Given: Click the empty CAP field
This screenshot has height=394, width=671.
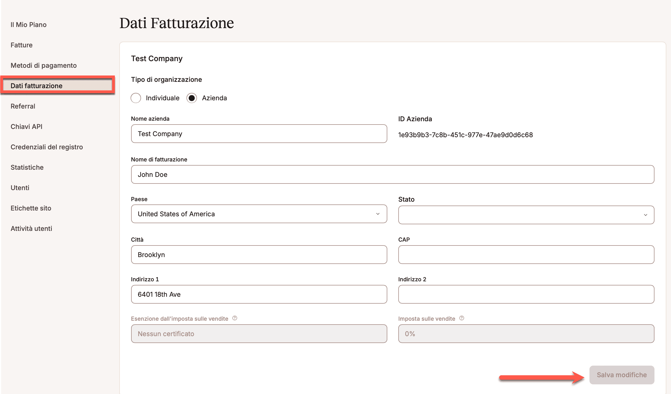Looking at the screenshot, I should tap(526, 255).
